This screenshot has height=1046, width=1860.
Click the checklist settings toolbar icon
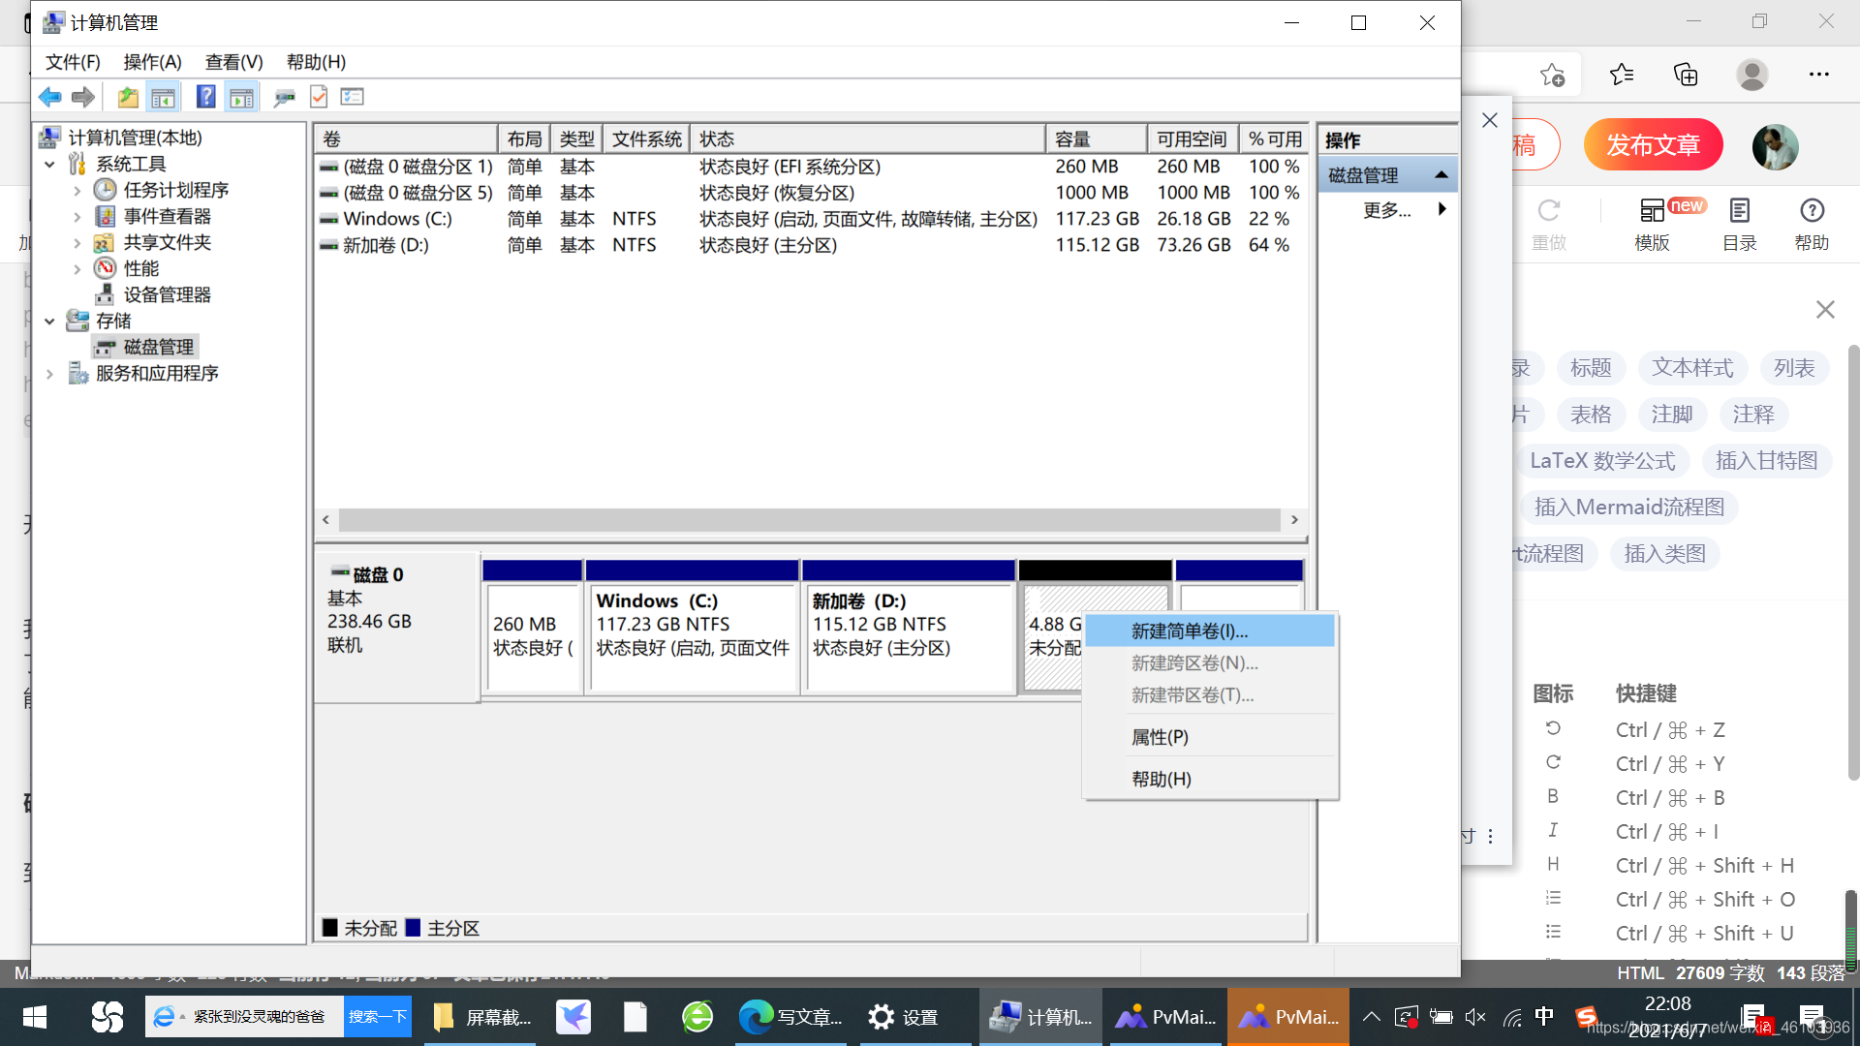(353, 97)
